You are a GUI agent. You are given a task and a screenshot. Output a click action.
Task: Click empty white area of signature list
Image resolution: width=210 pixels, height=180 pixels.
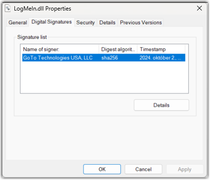coord(104,77)
